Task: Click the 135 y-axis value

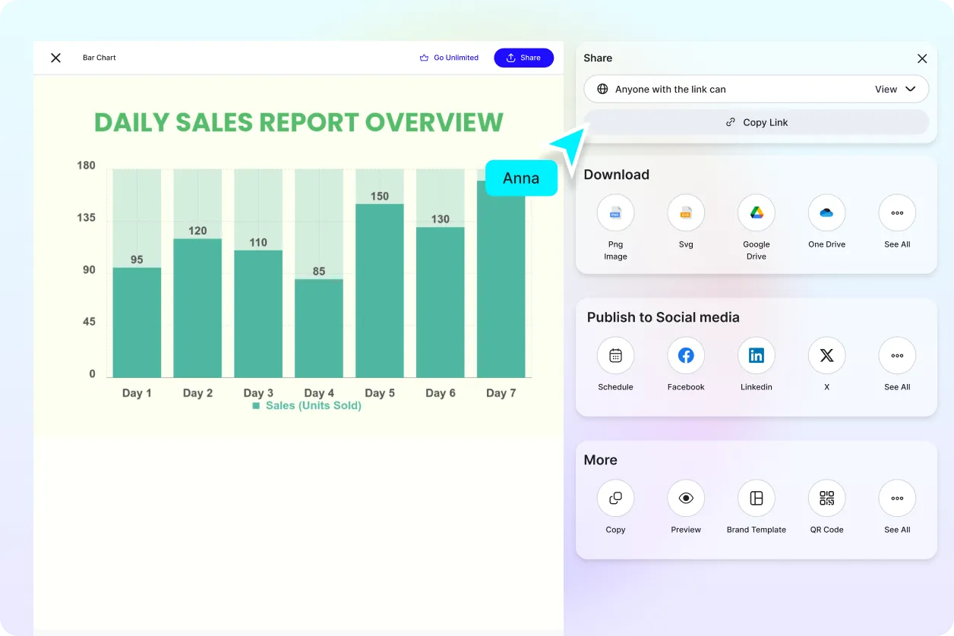Action: 87,218
